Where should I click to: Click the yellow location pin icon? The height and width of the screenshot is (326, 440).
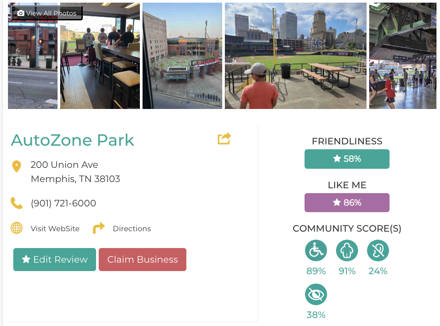coord(16,166)
